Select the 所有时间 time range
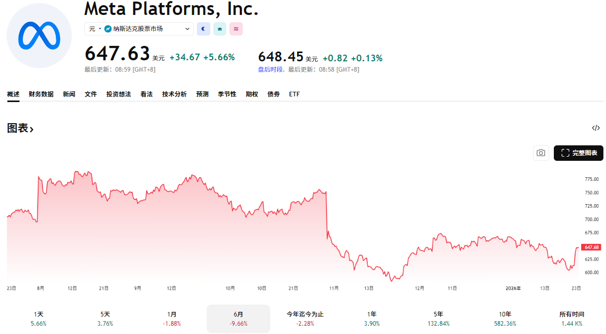The height and width of the screenshot is (334, 606). 571,319
